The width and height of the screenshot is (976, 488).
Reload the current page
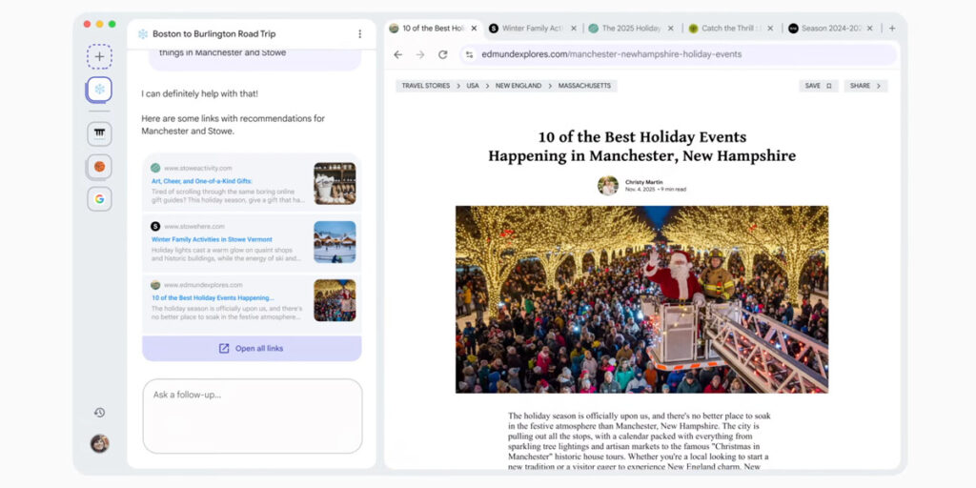(443, 54)
